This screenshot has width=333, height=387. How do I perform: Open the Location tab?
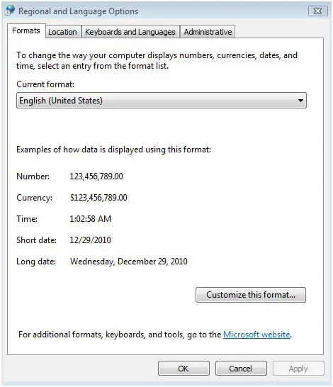tap(62, 32)
